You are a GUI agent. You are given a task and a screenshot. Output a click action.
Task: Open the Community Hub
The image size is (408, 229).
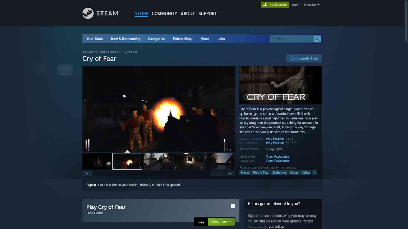304,58
